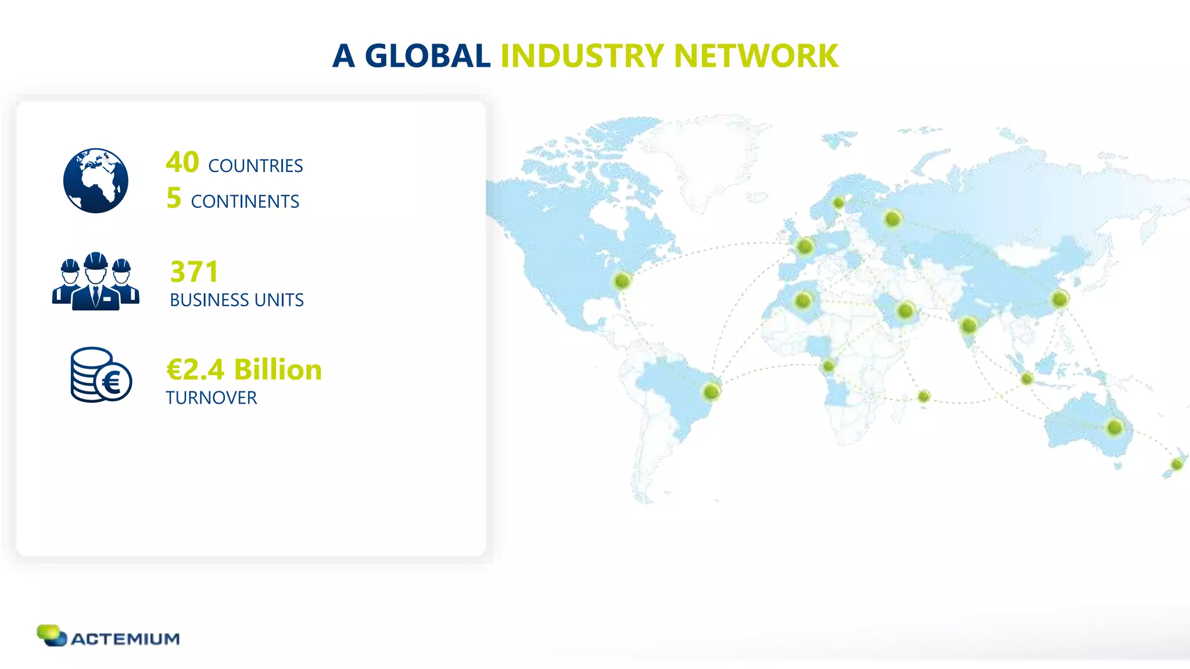This screenshot has width=1190, height=669.
Task: Select the green marker on the Arabian Peninsula
Action: [x=905, y=311]
